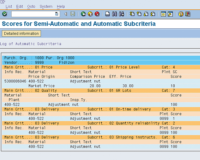Click the yellow Exit arrow icon
This screenshot has width=200, height=160.
pyautogui.click(x=90, y=14)
